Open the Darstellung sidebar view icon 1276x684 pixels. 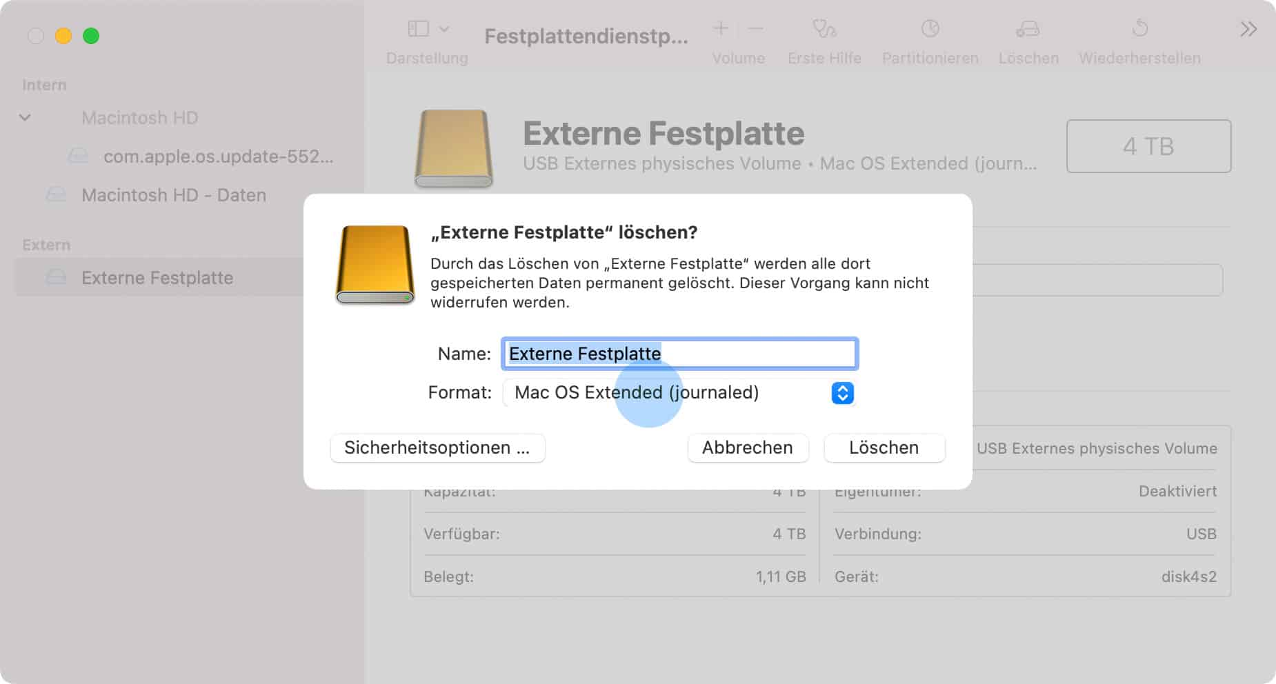(418, 29)
